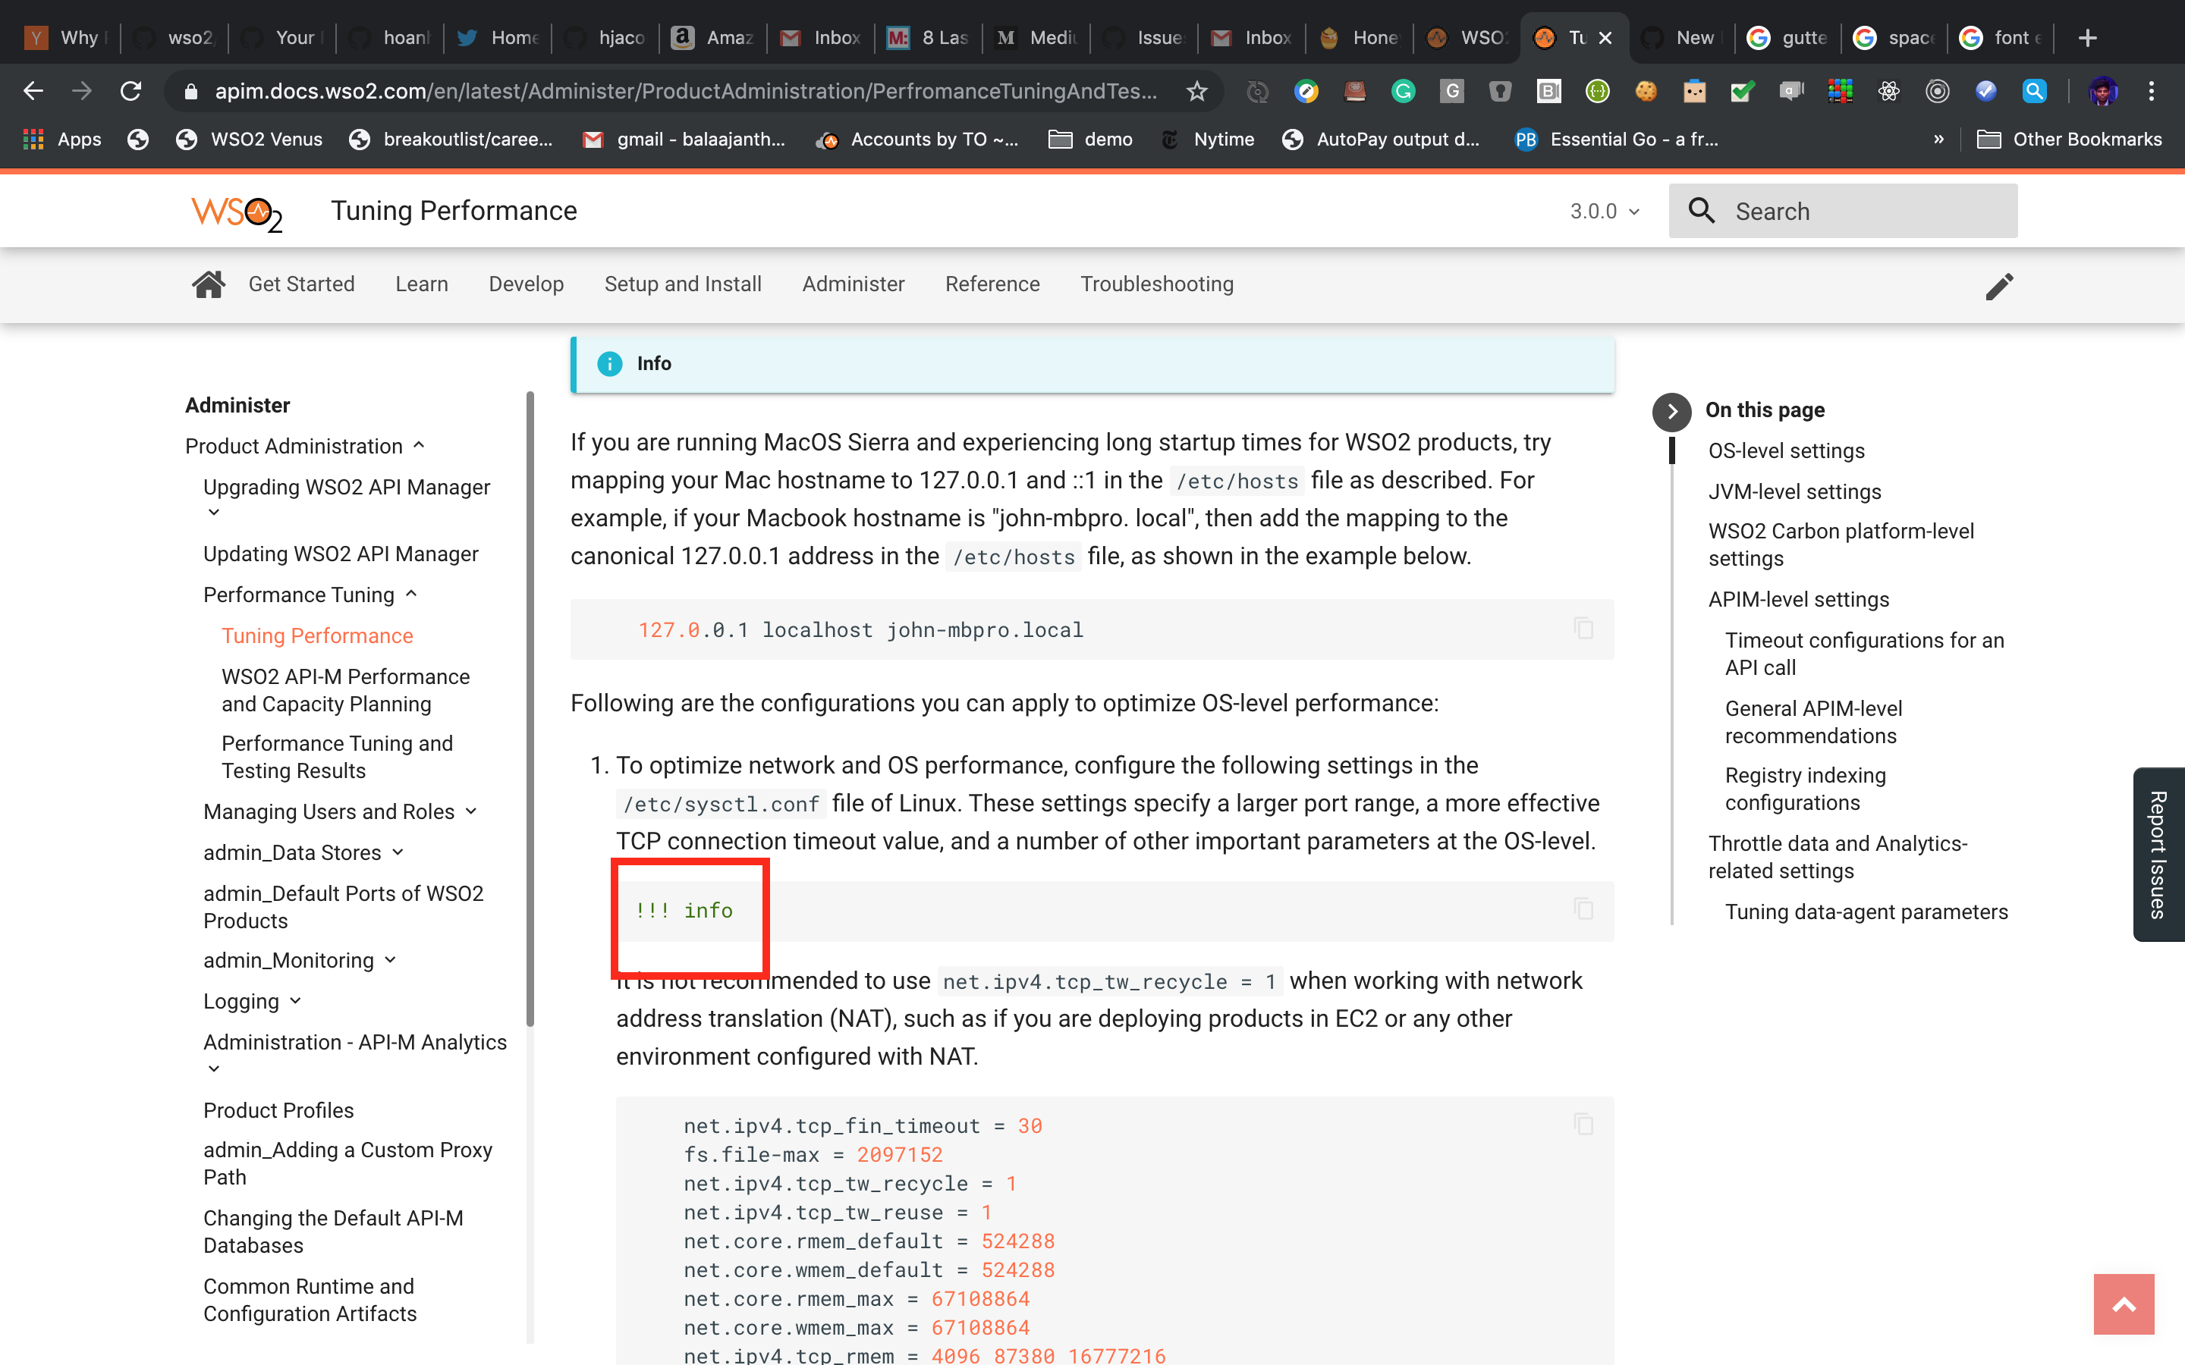Copy the sysctl.conf settings code block

click(1583, 1124)
